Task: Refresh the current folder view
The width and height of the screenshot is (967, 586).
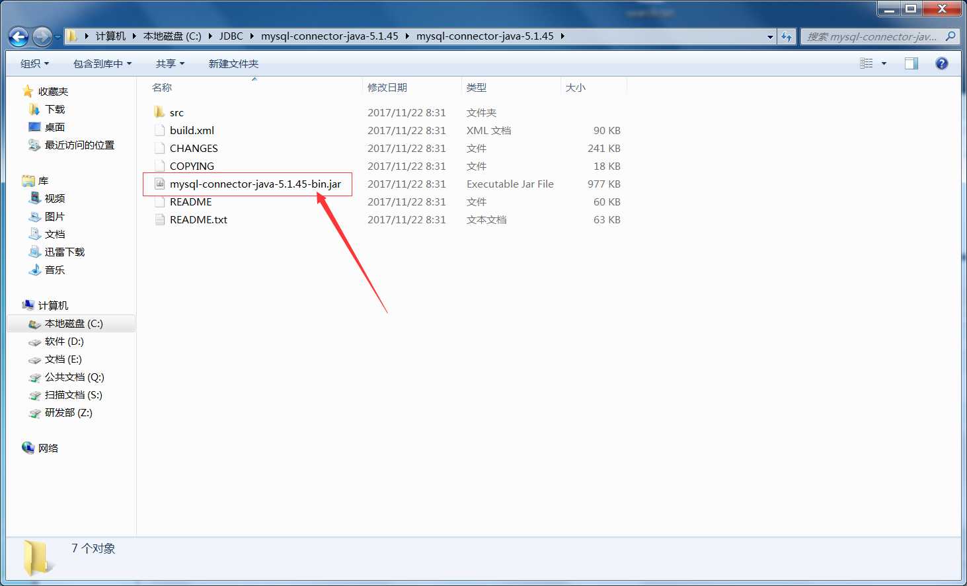Action: tap(786, 36)
